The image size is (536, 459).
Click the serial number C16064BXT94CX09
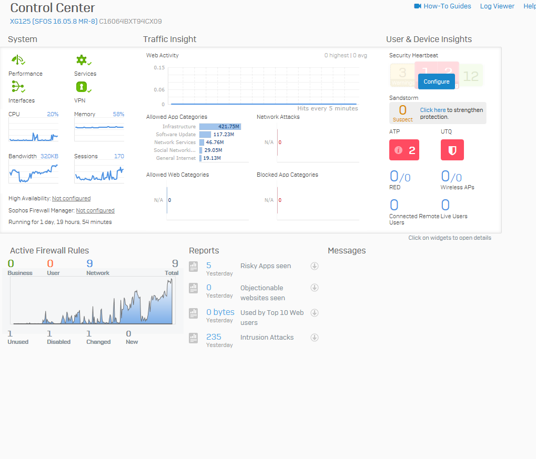point(130,21)
